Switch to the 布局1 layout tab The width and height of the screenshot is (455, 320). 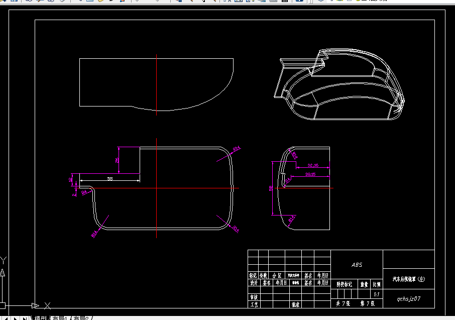tap(59, 318)
